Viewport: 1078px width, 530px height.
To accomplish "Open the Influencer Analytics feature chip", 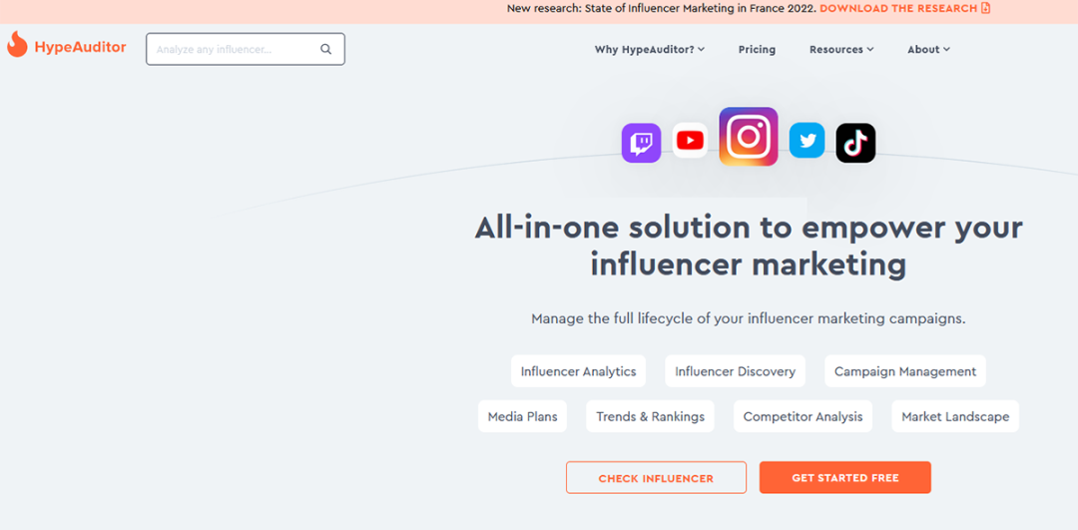I will point(578,371).
